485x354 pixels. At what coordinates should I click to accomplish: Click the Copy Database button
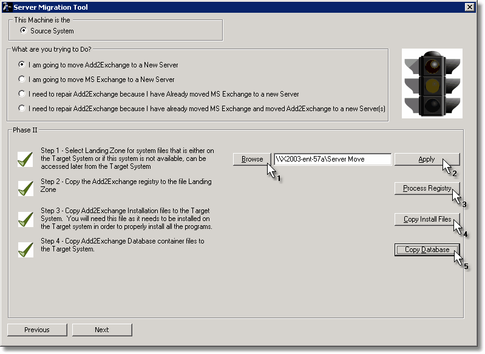click(x=427, y=250)
